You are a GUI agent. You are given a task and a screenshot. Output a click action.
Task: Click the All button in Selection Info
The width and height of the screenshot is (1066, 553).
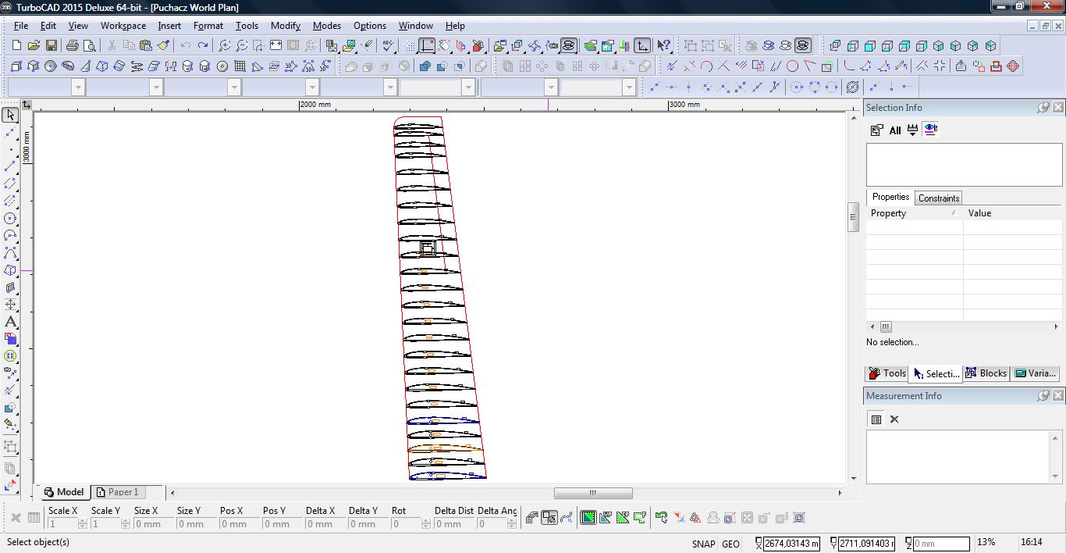coord(895,130)
